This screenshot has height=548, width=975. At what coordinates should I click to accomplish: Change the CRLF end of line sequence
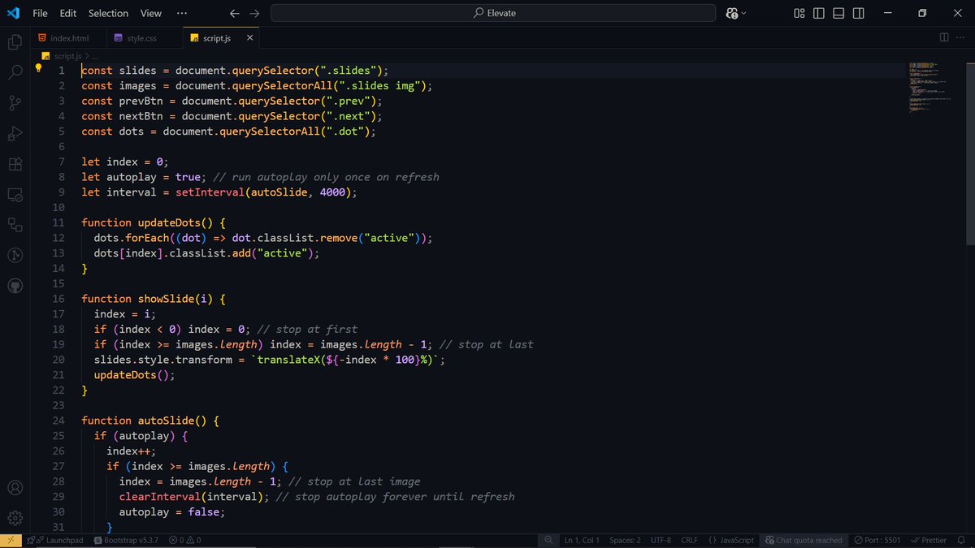(689, 540)
